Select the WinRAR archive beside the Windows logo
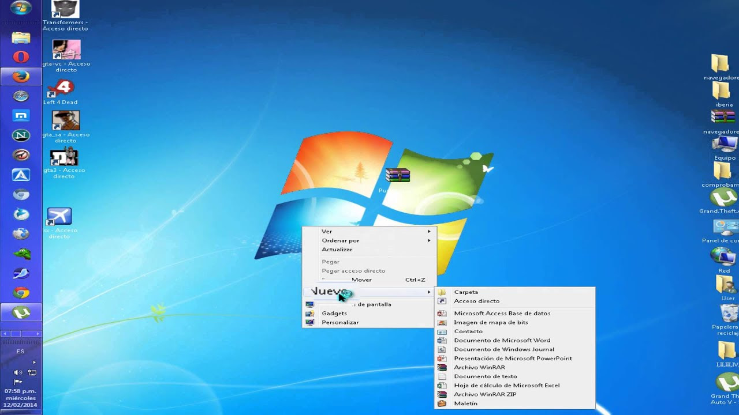The image size is (739, 415). (397, 175)
